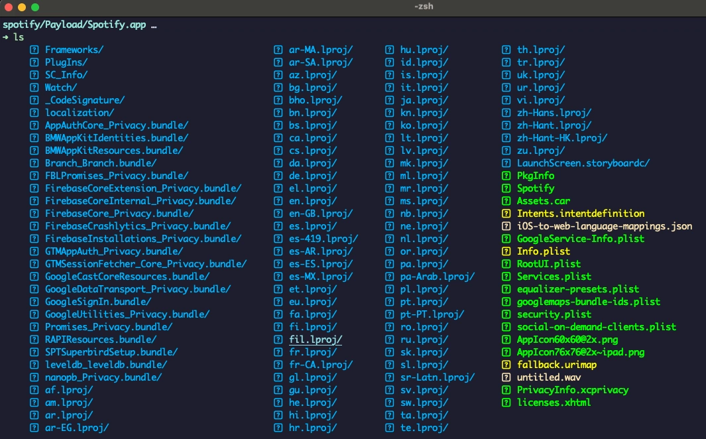706x439 pixels.
Task: Click the ls command text
Action: [x=19, y=37]
